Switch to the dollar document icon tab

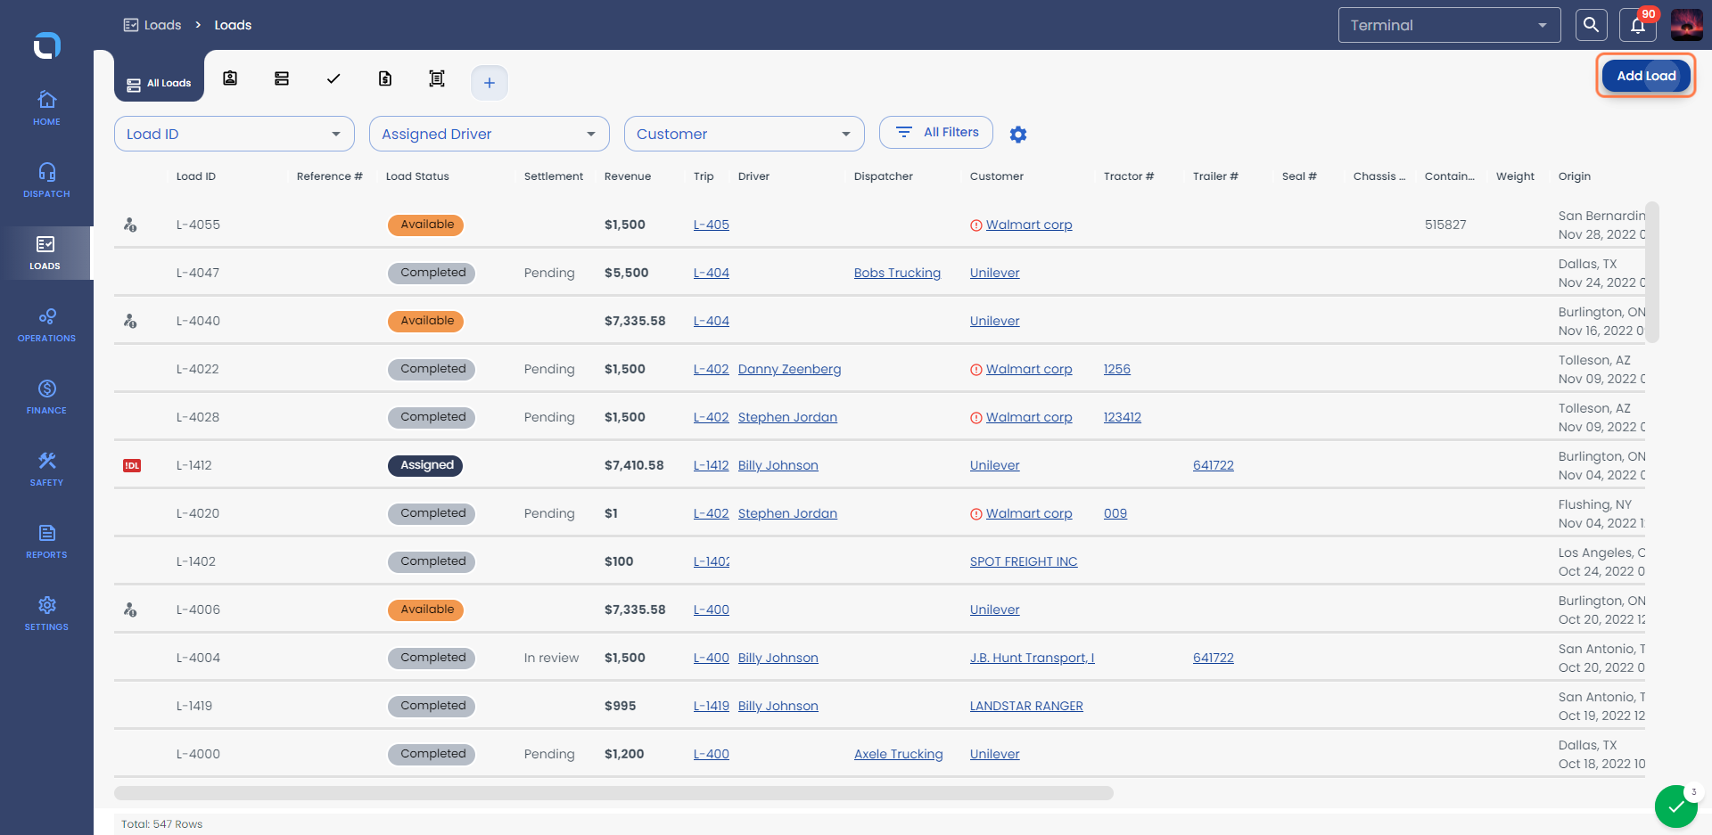(385, 78)
